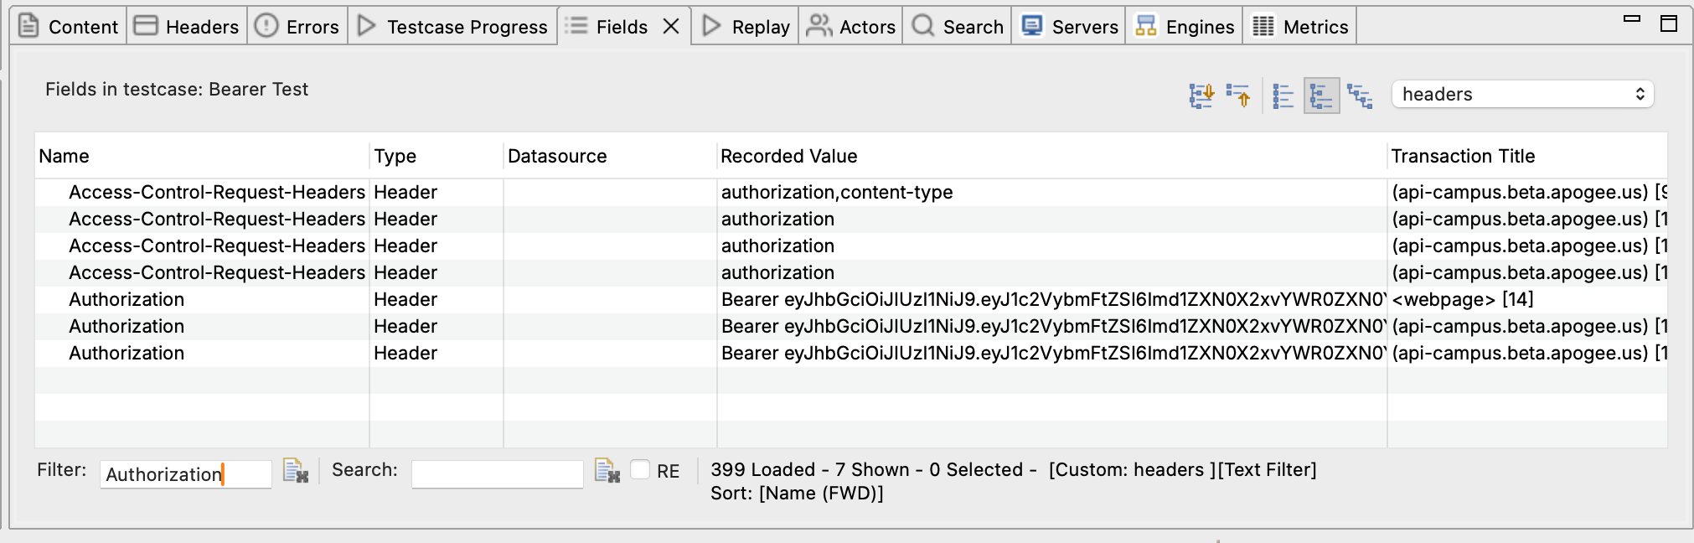Click the <webpage> [14] transaction title
This screenshot has height=543, width=1694.
click(x=1463, y=299)
